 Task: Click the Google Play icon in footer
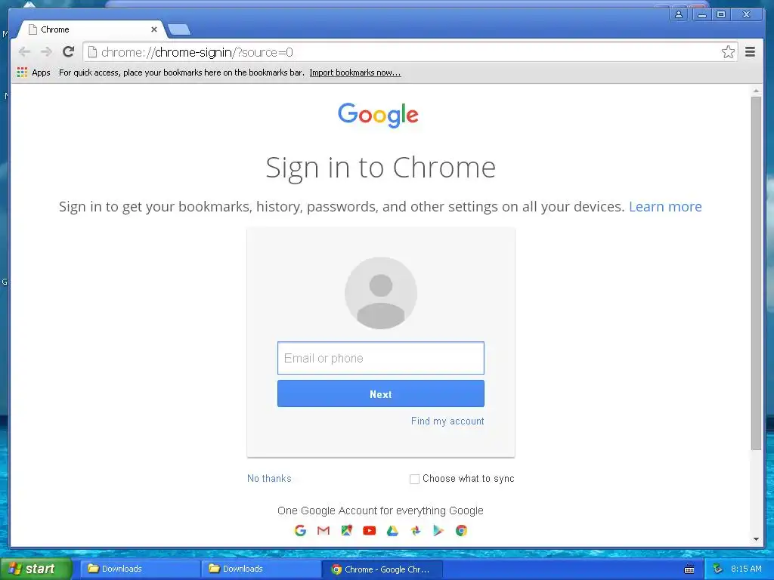pyautogui.click(x=438, y=531)
